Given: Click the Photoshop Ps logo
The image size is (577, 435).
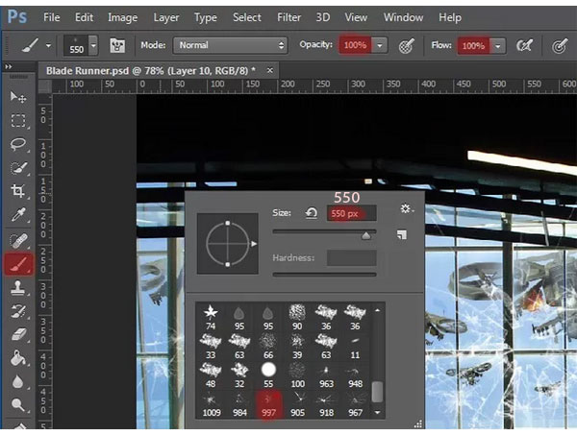Looking at the screenshot, I should pyautogui.click(x=17, y=17).
